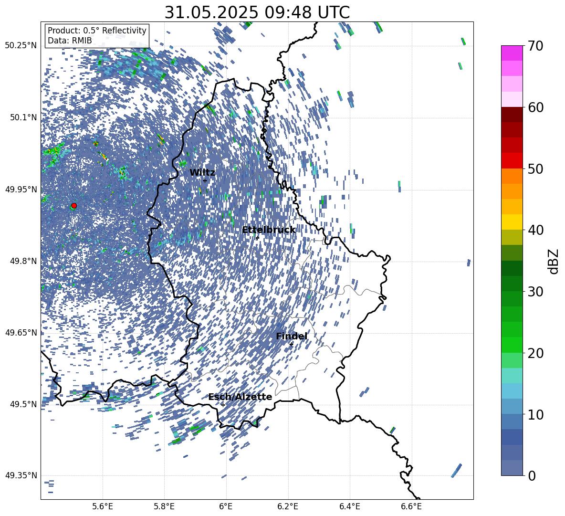This screenshot has height=516, width=565.
Task: Click the title 31.05.2025 09:48 UTC
Action: [x=257, y=12]
